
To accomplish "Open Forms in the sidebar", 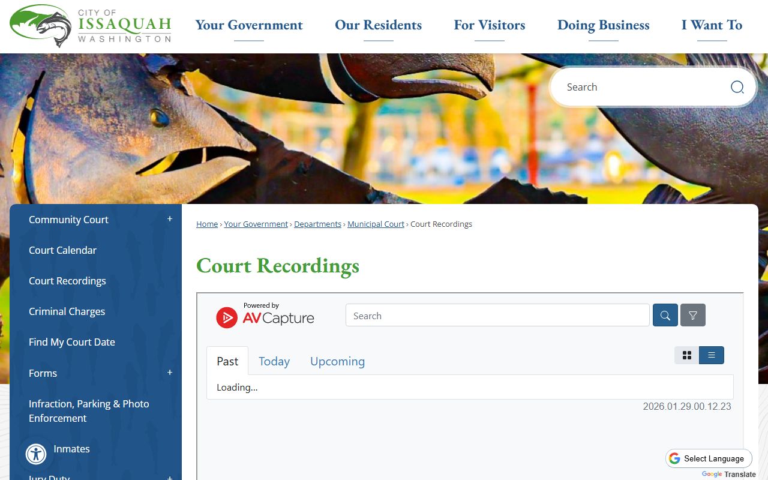I will click(x=43, y=373).
